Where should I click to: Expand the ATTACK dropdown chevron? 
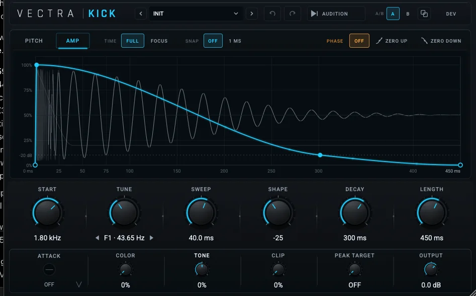tap(79, 284)
